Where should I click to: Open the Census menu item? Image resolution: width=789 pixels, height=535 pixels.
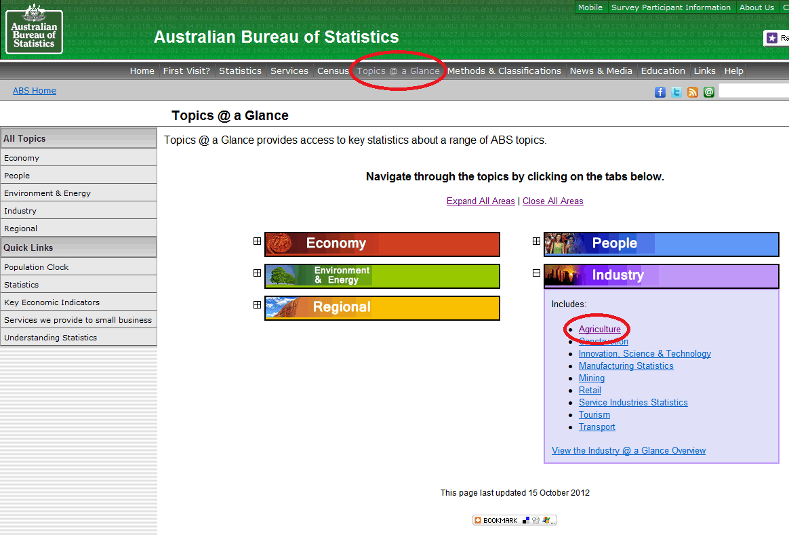pyautogui.click(x=333, y=71)
